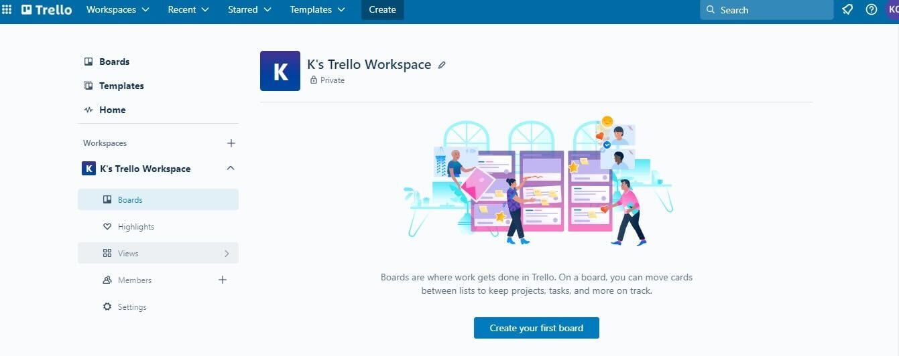Viewport: 899px width, 356px height.
Task: Open the help question mark icon
Action: point(872,9)
